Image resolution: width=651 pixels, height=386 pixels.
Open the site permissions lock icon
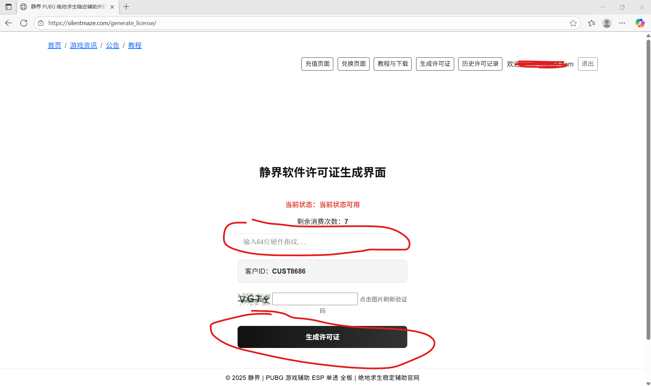(x=40, y=23)
